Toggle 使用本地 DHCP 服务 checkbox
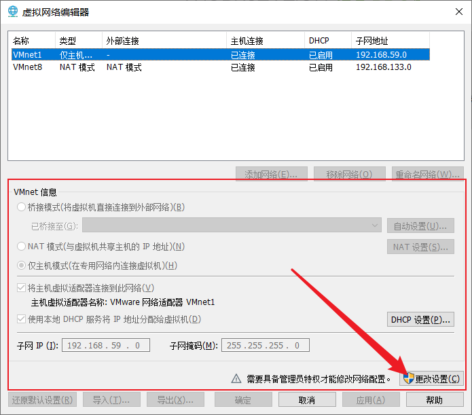This screenshot has height=415, width=472. (22, 319)
